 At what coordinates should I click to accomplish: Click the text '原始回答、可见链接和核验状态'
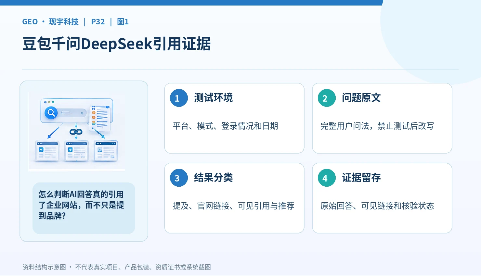click(x=377, y=206)
